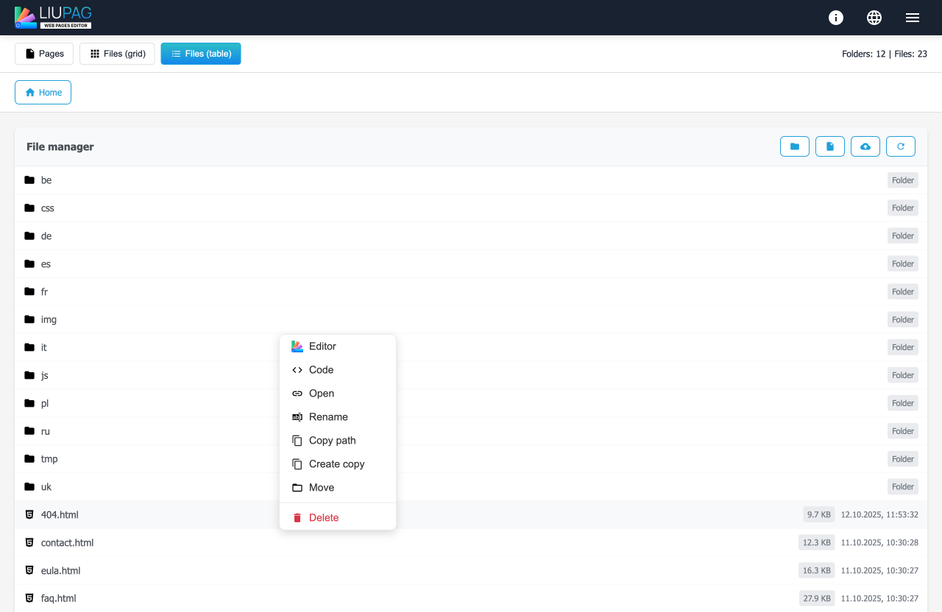Open the es folder row

(471, 264)
